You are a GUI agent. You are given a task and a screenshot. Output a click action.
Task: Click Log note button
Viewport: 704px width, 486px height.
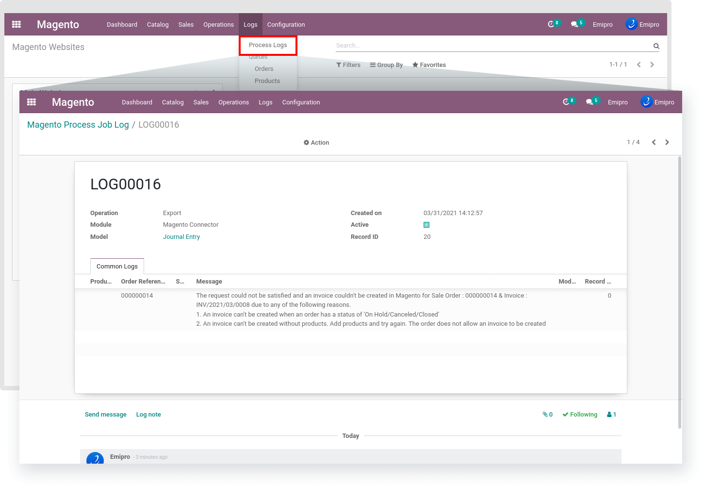pyautogui.click(x=148, y=415)
